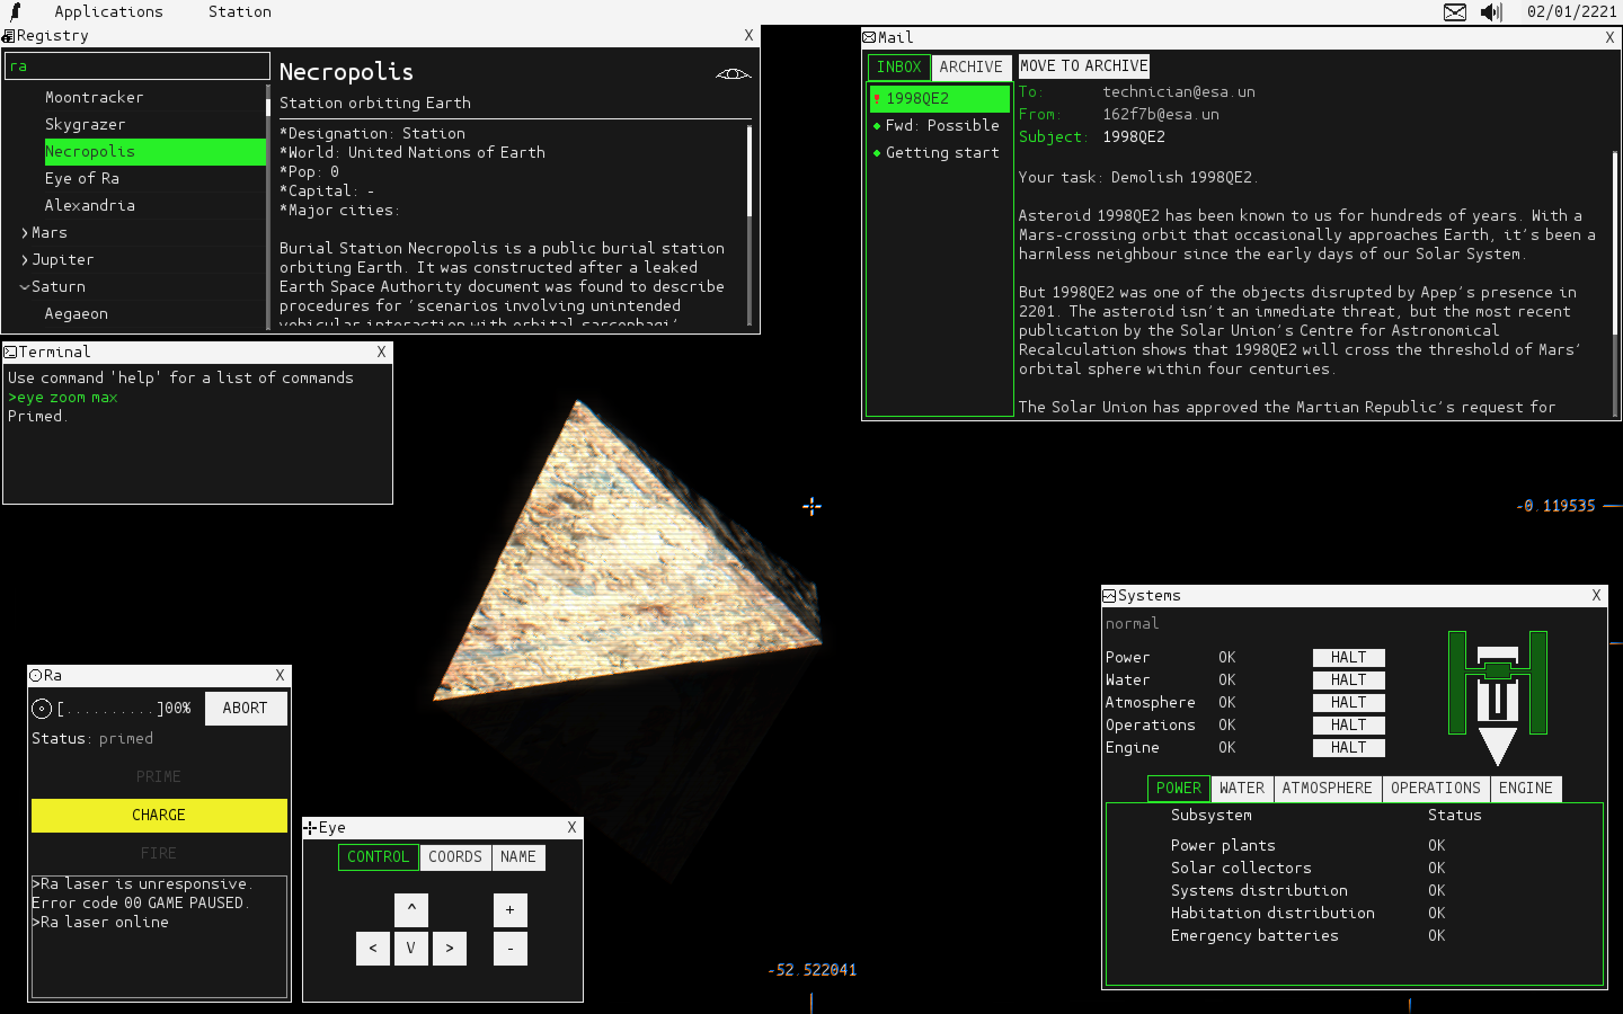The width and height of the screenshot is (1623, 1014).
Task: Zoom out with the Eye minus button
Action: pyautogui.click(x=509, y=948)
